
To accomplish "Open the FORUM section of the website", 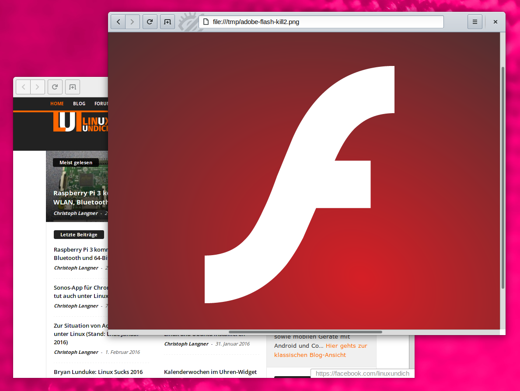I will point(101,104).
